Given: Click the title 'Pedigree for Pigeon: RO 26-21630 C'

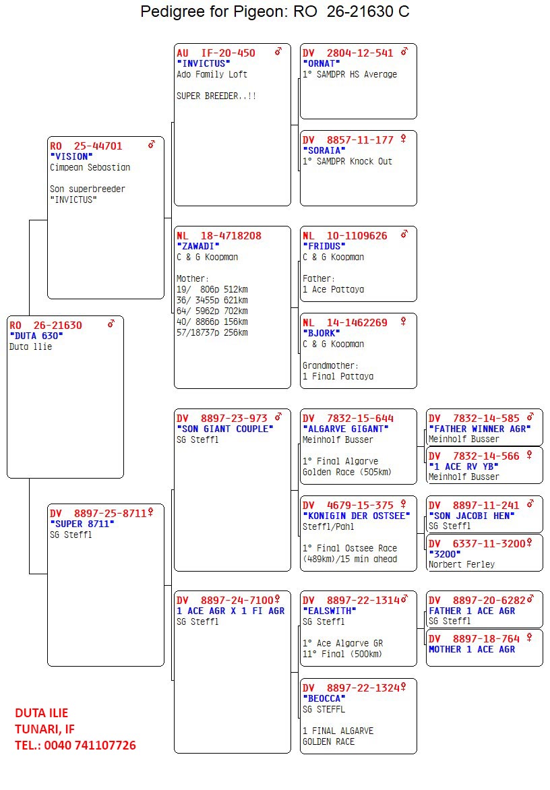Looking at the screenshot, I should (275, 11).
